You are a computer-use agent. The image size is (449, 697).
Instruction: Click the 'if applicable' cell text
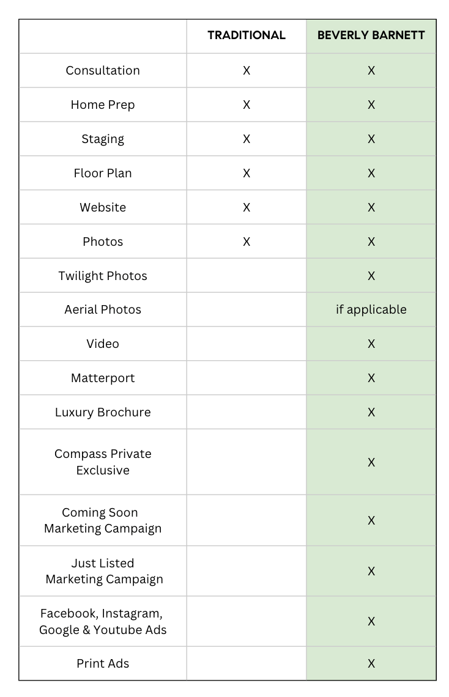pos(371,309)
